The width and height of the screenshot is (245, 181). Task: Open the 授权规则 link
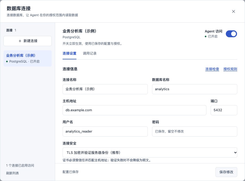pyautogui.click(x=230, y=69)
